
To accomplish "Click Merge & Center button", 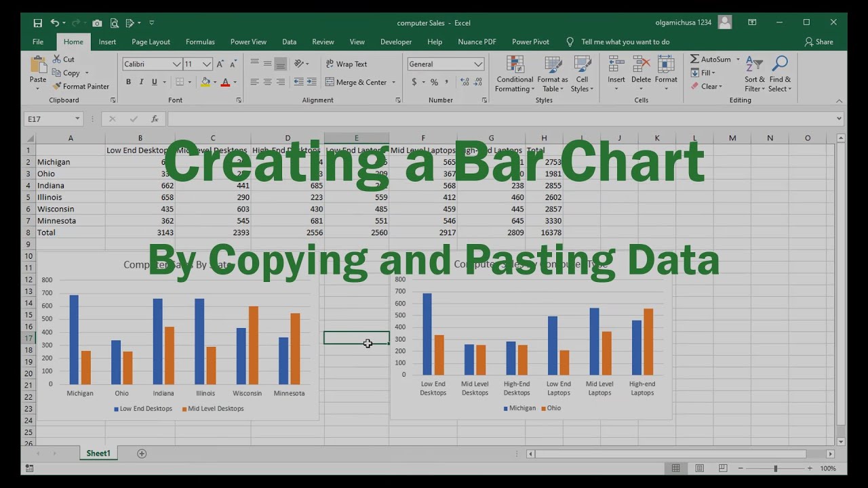I will tap(356, 82).
